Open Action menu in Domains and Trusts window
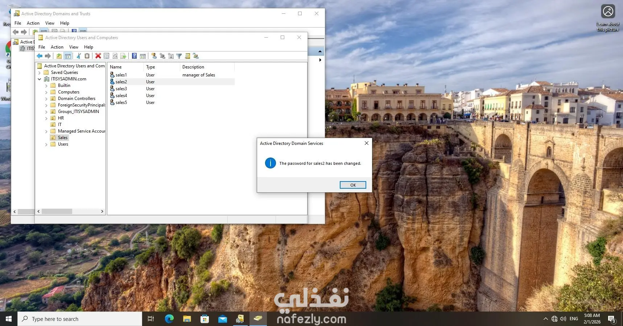Image resolution: width=623 pixels, height=326 pixels. (x=33, y=23)
